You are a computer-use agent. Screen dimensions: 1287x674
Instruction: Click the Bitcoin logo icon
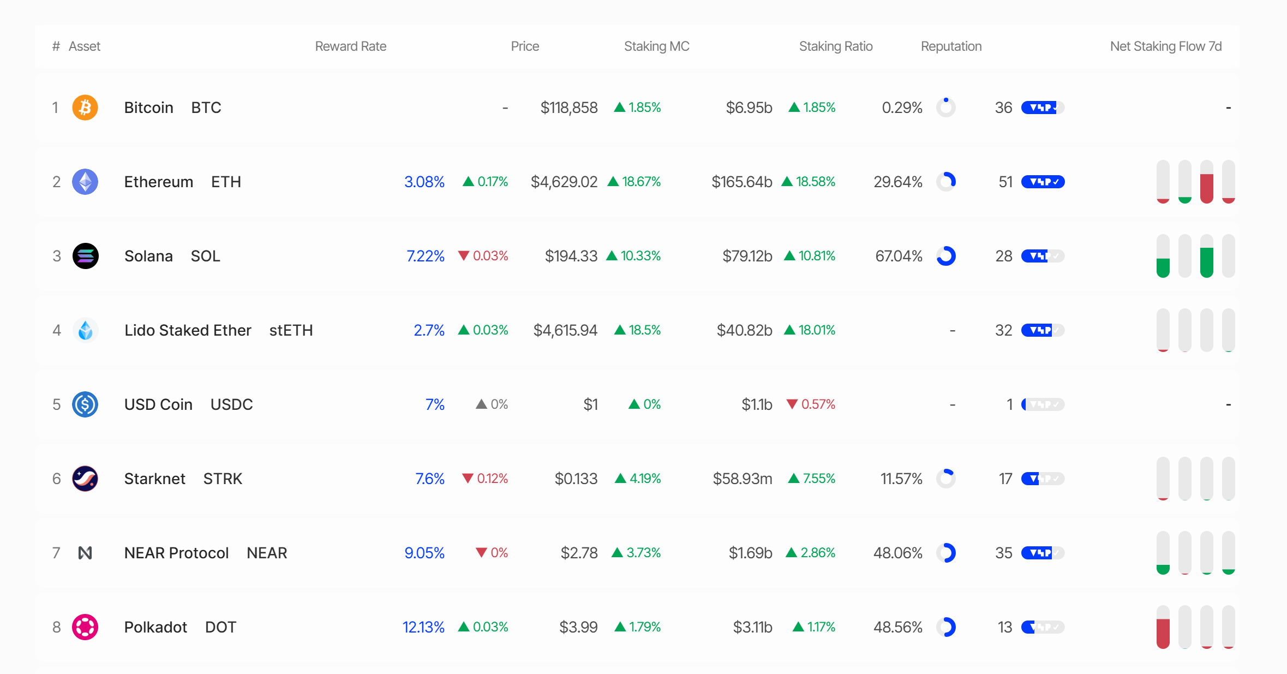click(x=85, y=108)
